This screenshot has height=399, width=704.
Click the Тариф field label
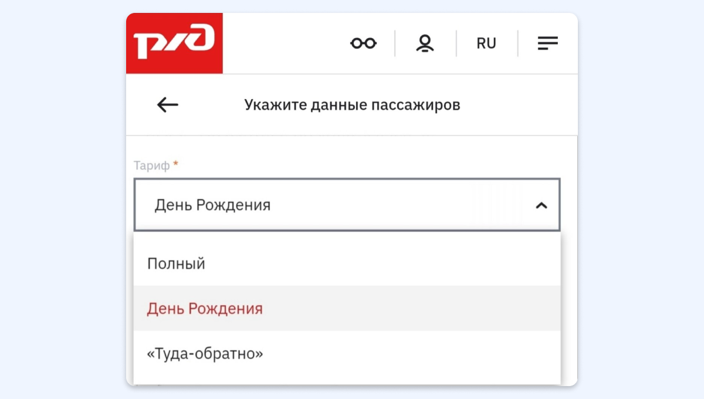click(151, 165)
